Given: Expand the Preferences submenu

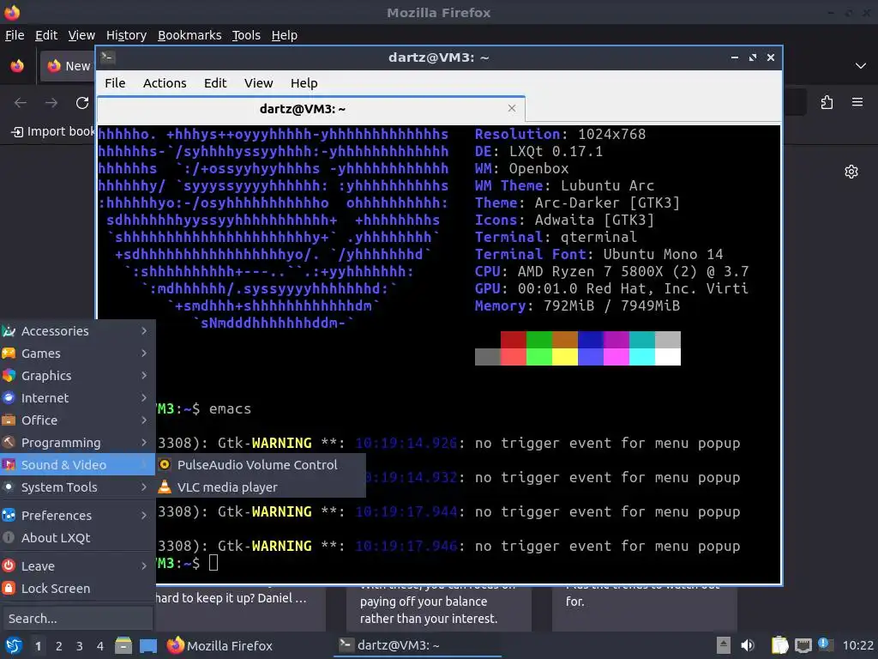Looking at the screenshot, I should point(78,516).
